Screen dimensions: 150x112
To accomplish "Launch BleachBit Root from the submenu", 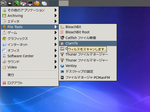I will click(x=88, y=32).
